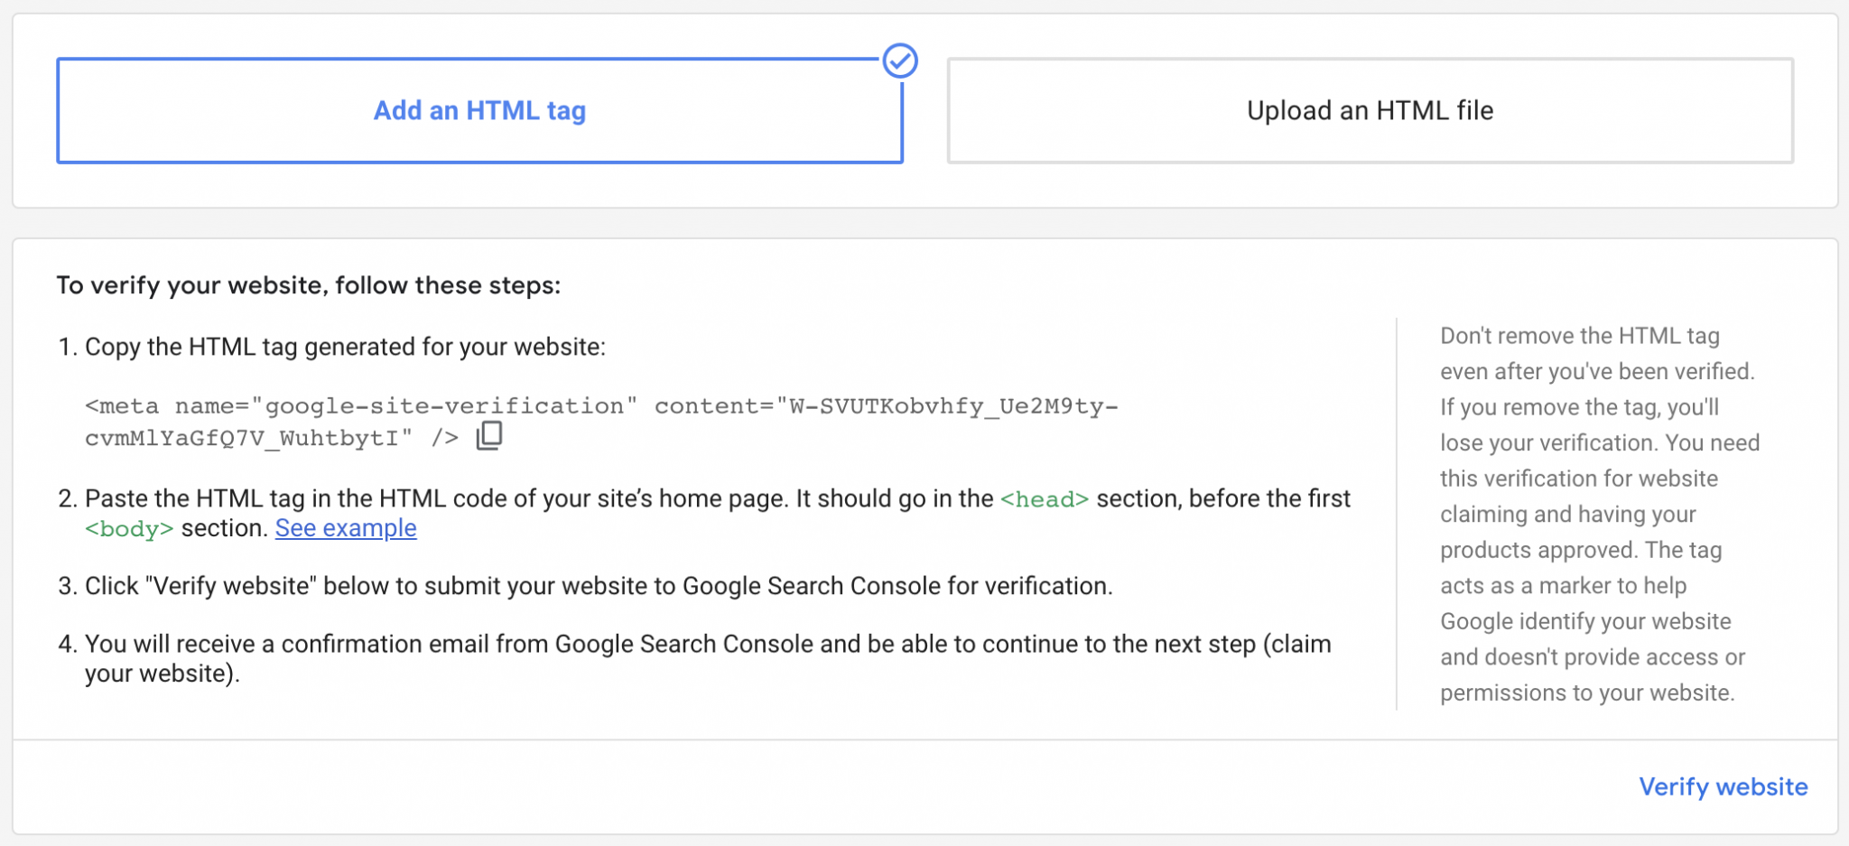
Task: Click "If you remove the tag" warning sentence
Action: click(1579, 407)
